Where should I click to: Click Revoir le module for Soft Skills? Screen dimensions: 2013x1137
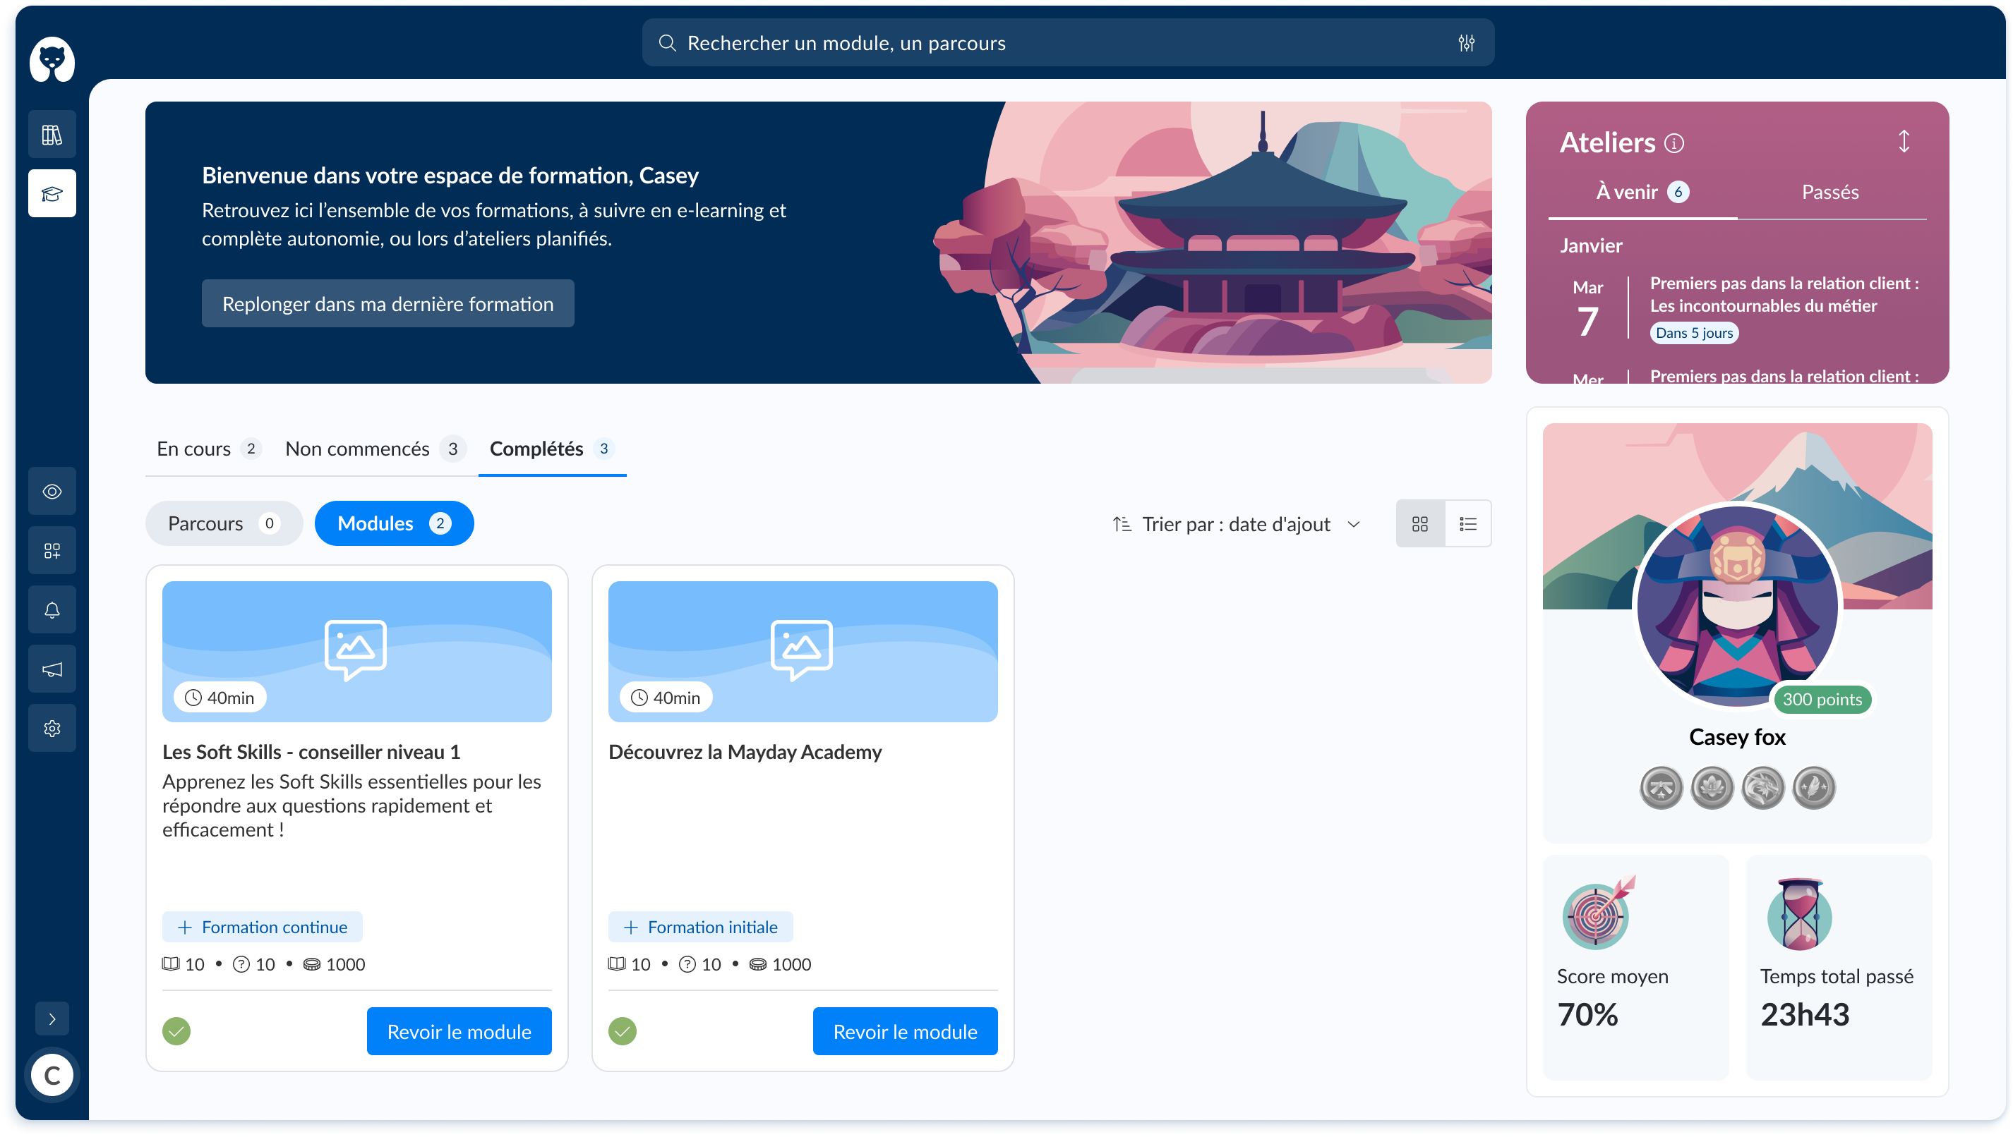point(459,1032)
